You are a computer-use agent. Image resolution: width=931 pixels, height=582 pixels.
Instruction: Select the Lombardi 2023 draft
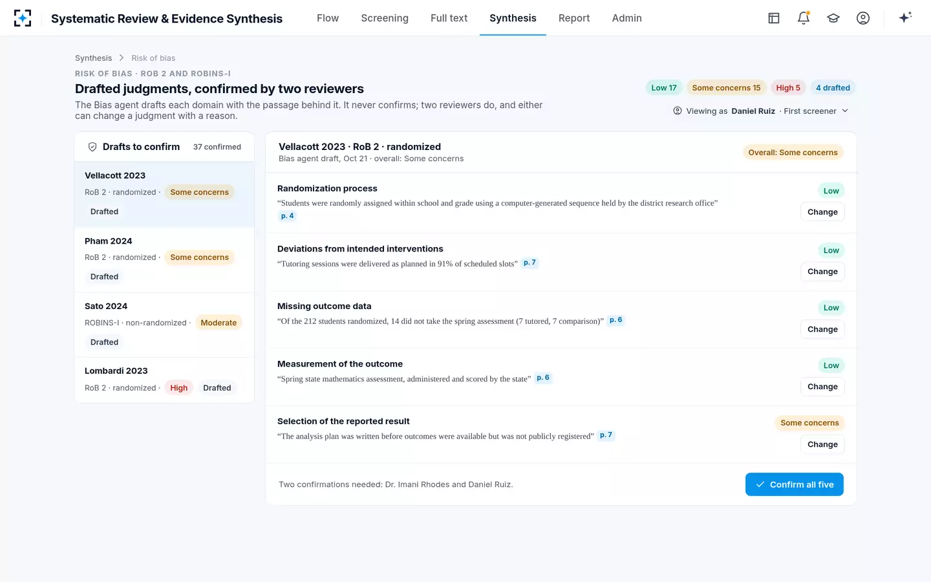[x=164, y=380]
